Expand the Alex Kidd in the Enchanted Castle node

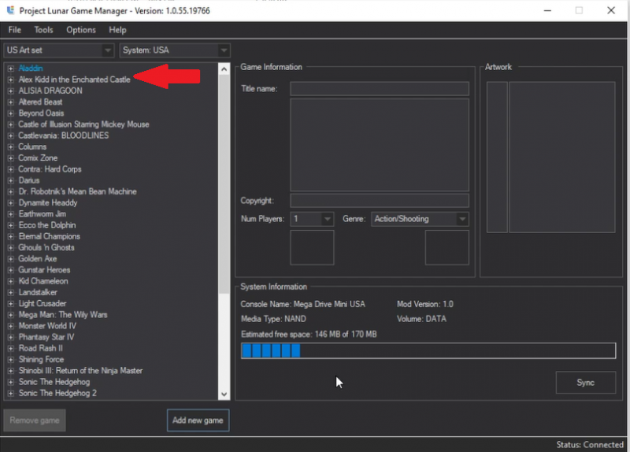click(x=10, y=80)
